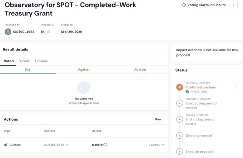This screenshot has width=243, height=158.
Task: Open contract address 0xA0b8...eB48
Action: click(54, 145)
